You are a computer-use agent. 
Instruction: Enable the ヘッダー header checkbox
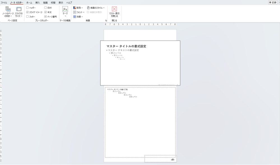(27, 8)
